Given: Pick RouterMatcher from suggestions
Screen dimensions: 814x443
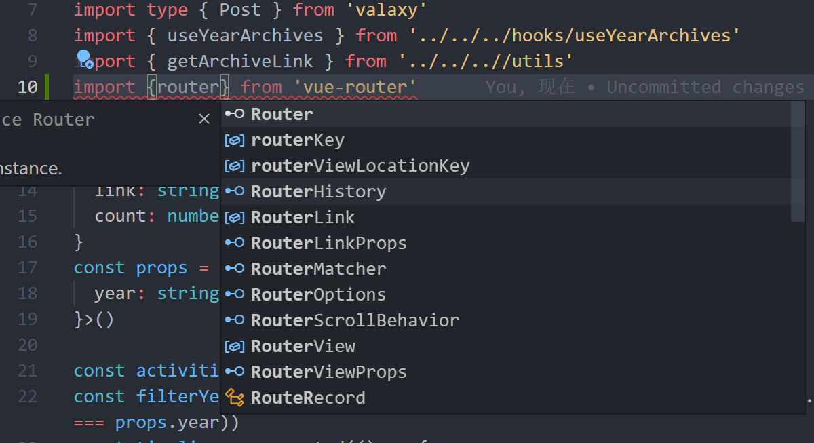Looking at the screenshot, I should pos(507,269).
